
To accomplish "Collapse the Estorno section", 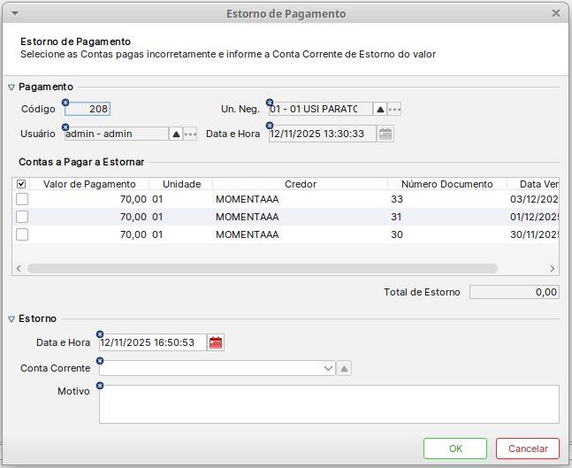I will coord(11,319).
